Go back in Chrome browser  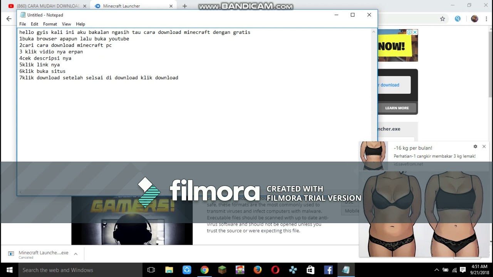click(x=9, y=18)
